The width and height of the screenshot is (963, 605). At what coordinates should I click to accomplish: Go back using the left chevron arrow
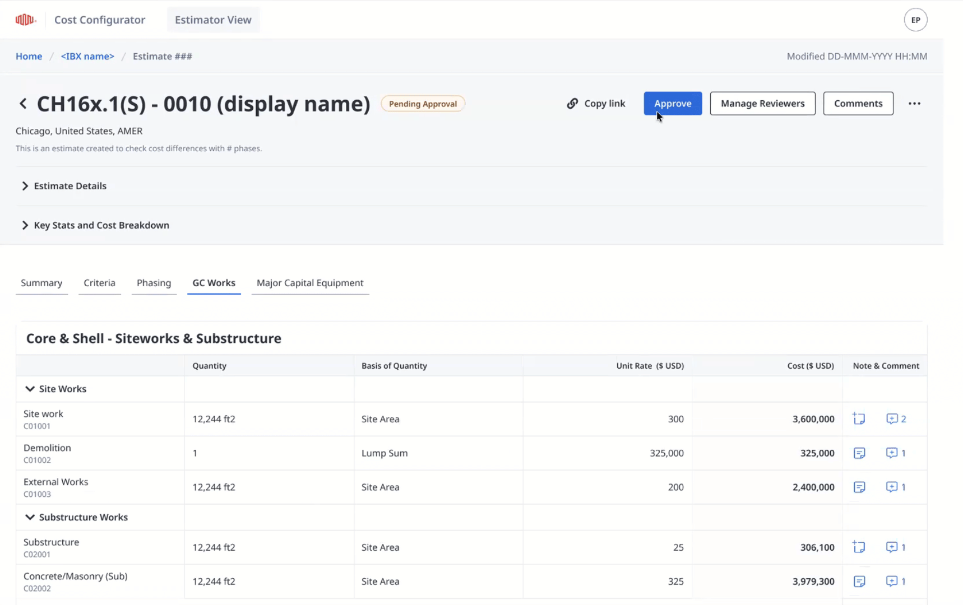coord(23,104)
